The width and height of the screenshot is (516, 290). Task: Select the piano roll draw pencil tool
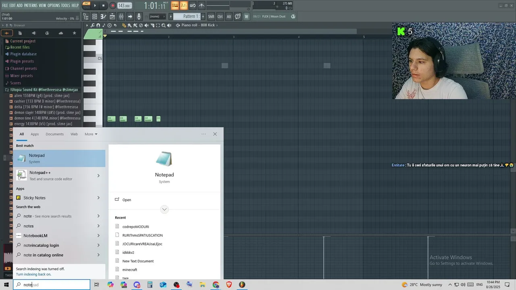[x=124, y=25]
